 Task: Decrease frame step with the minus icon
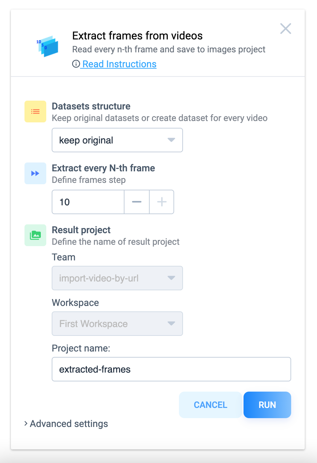[x=137, y=202]
